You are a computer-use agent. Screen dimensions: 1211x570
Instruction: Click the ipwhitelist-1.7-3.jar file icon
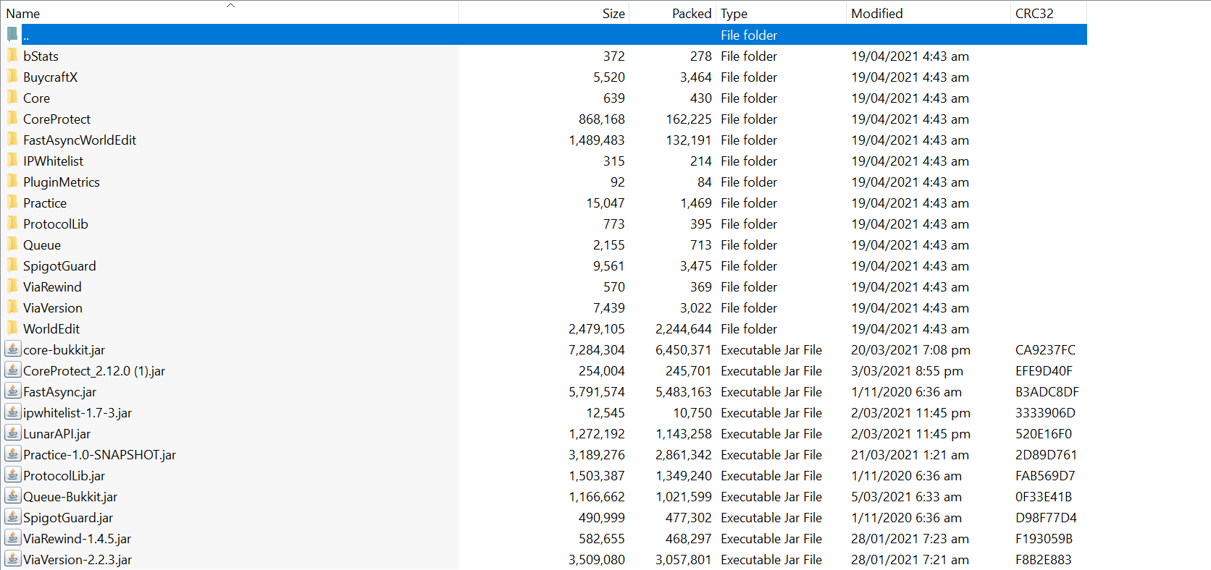pyautogui.click(x=12, y=412)
